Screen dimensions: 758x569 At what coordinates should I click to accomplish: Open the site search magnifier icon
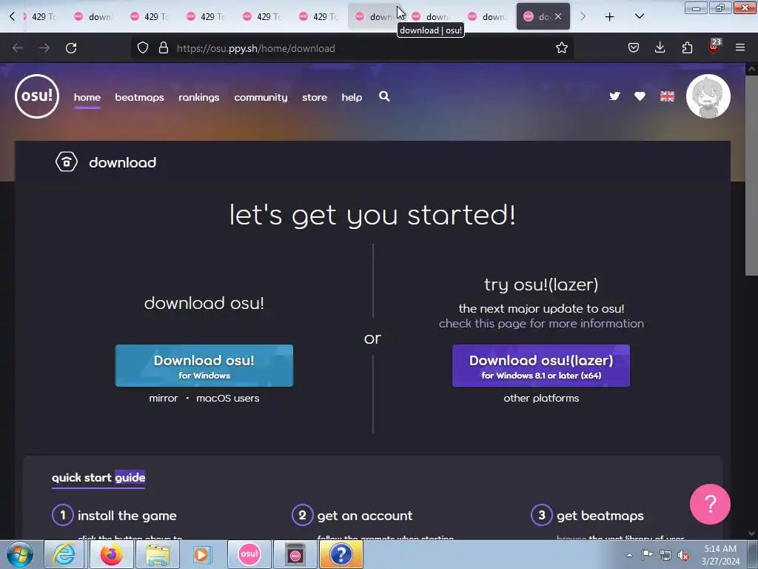coord(384,96)
